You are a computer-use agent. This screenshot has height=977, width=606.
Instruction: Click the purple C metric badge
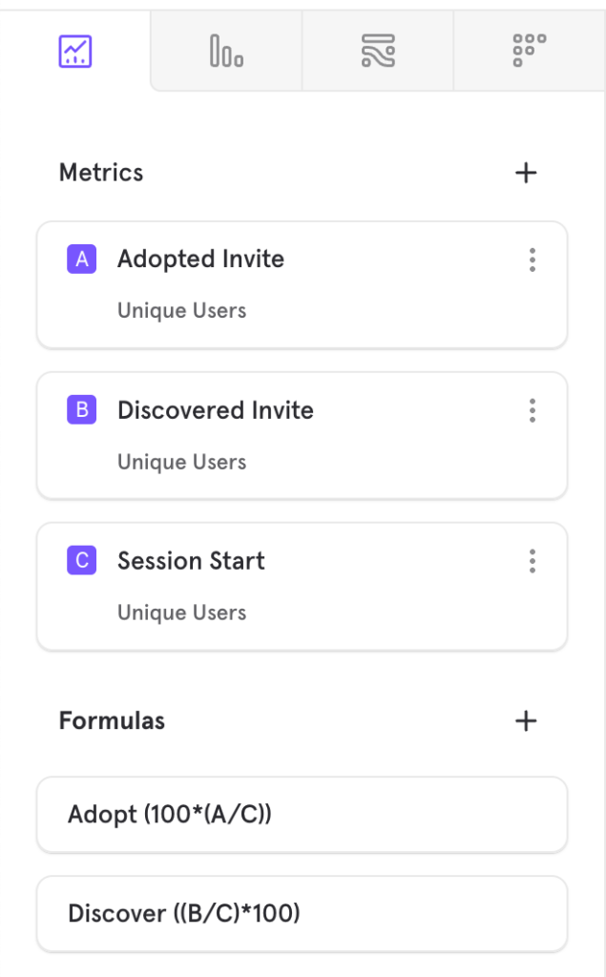coord(82,560)
